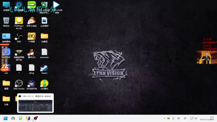Open the autoexec file
217x122 pixels.
coord(44,53)
